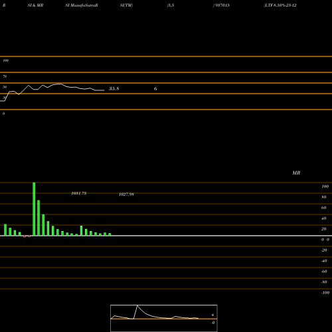This screenshot has height=332, width=332.
Task: Click the tallest green MR bar
Action: [34, 209]
